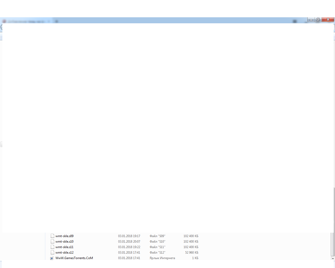Select the file name wmt-skle.s12
The height and width of the screenshot is (268, 335).
(x=64, y=253)
